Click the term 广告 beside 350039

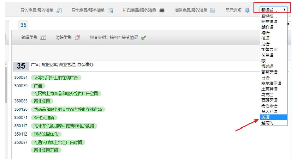38,86
